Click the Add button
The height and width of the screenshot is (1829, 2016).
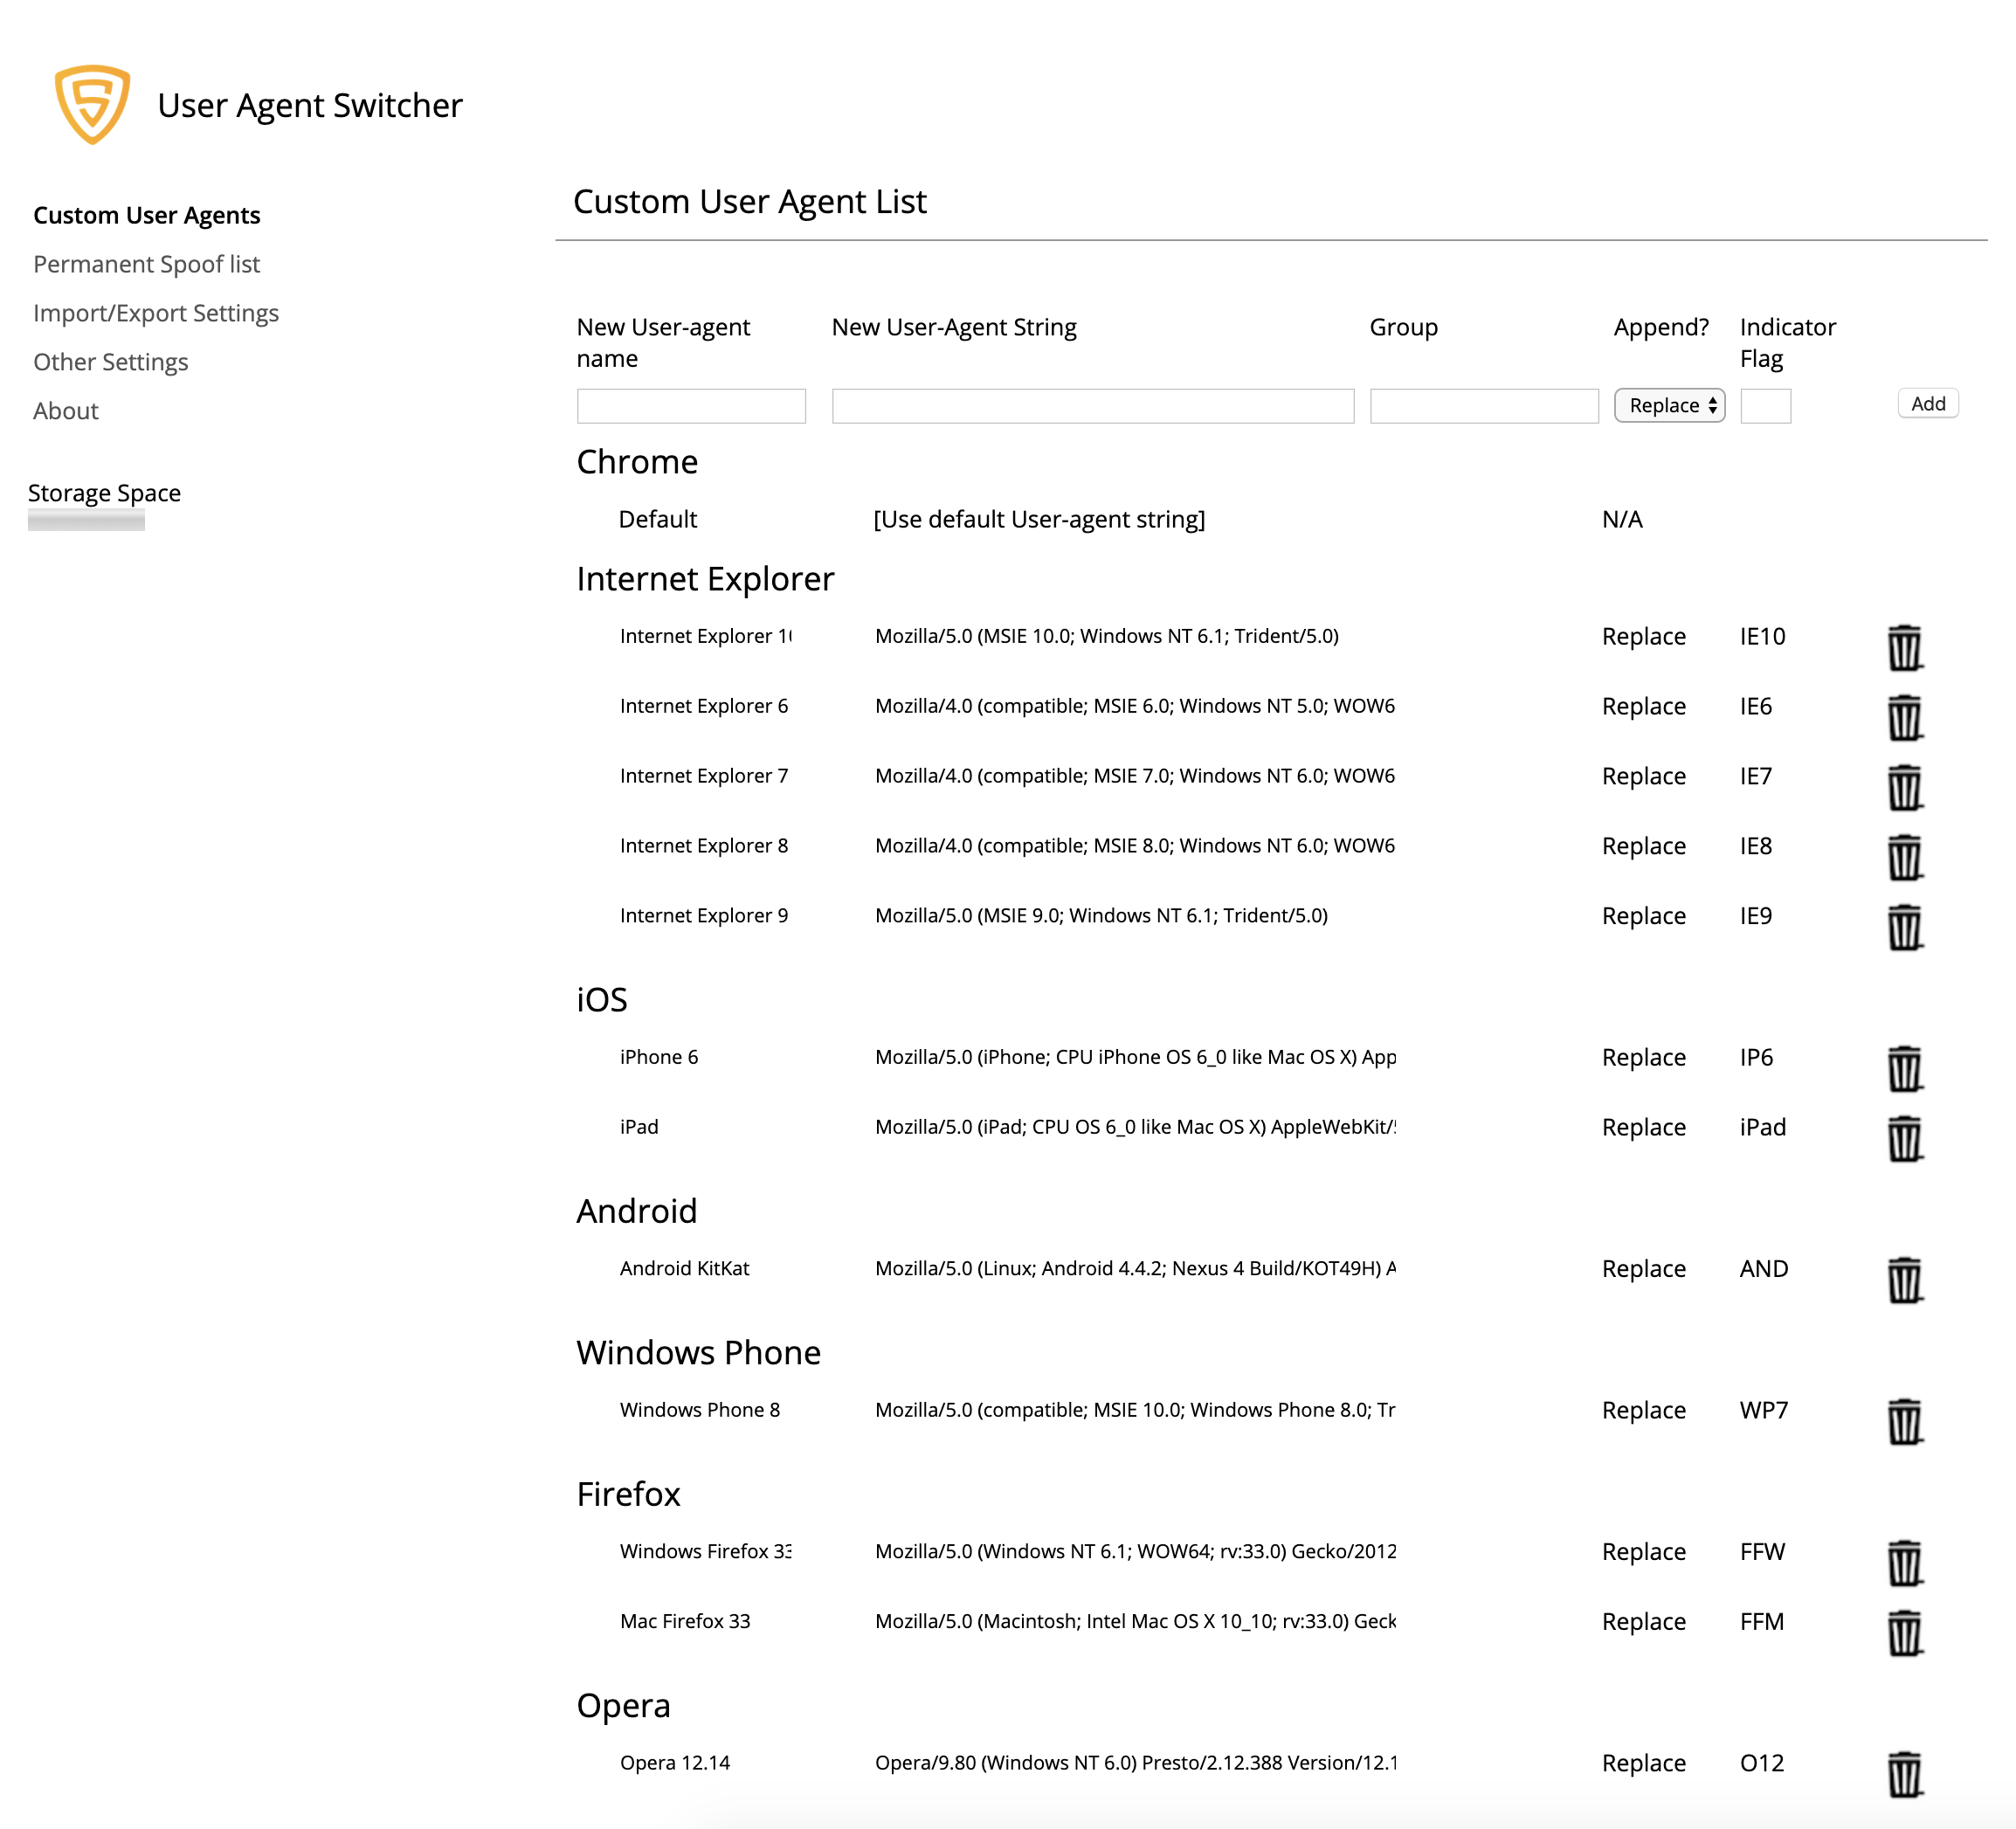click(x=1927, y=404)
